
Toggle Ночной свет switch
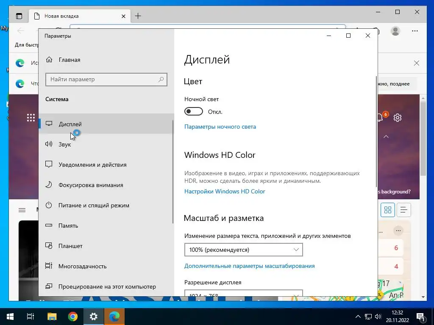coord(193,112)
